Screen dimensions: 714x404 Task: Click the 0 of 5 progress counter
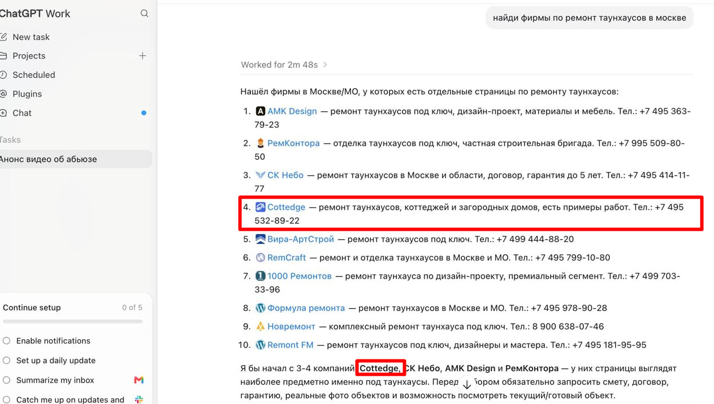[132, 308]
